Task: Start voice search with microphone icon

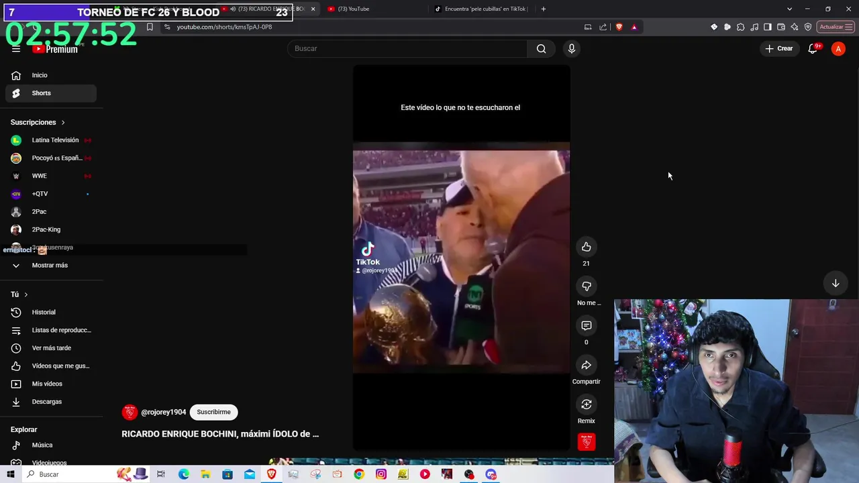Action: pos(572,48)
